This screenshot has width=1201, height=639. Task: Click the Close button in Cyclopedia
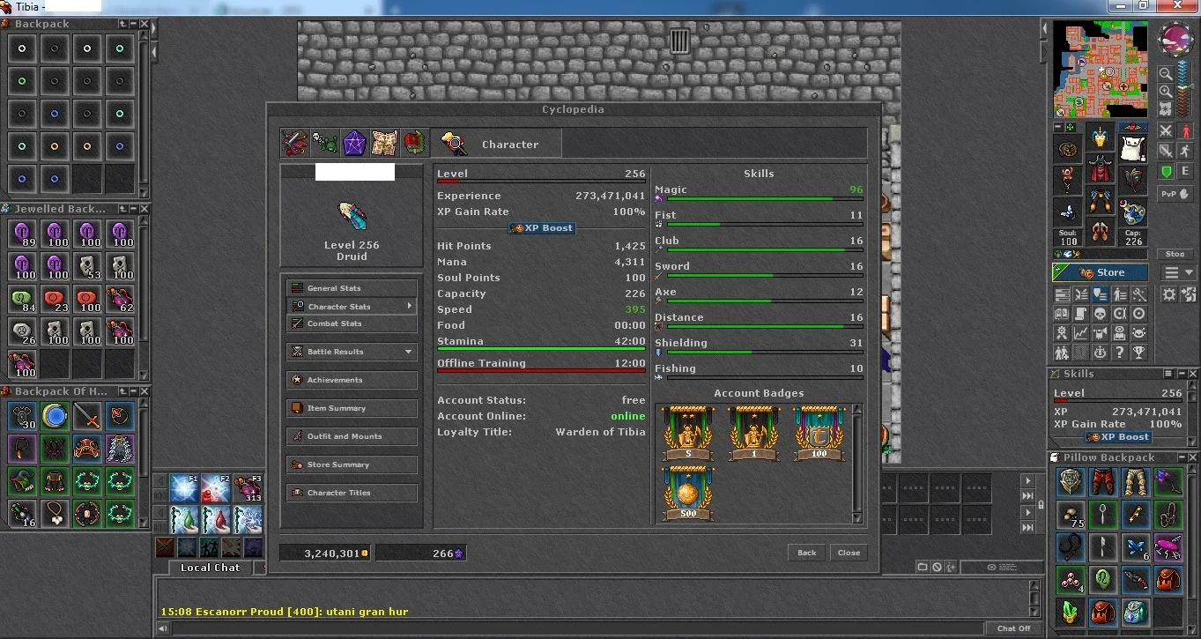(x=849, y=553)
